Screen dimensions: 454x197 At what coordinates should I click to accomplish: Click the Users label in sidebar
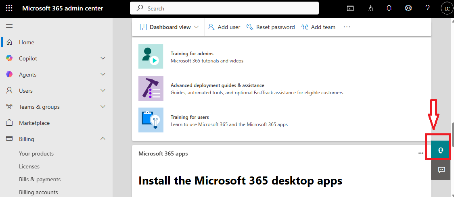pyautogui.click(x=26, y=91)
